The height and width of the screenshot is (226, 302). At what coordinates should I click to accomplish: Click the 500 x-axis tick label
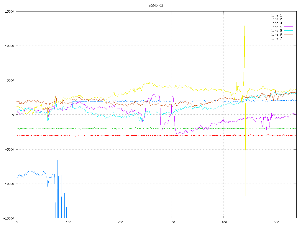(x=276, y=222)
